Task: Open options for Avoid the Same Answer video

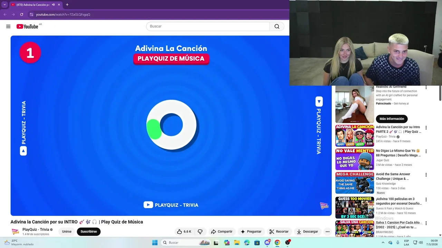Action: click(426, 175)
